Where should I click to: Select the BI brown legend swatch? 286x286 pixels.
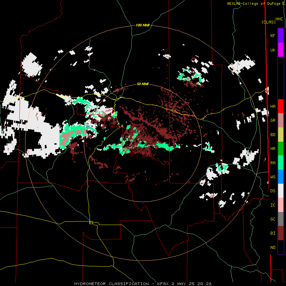[281, 233]
